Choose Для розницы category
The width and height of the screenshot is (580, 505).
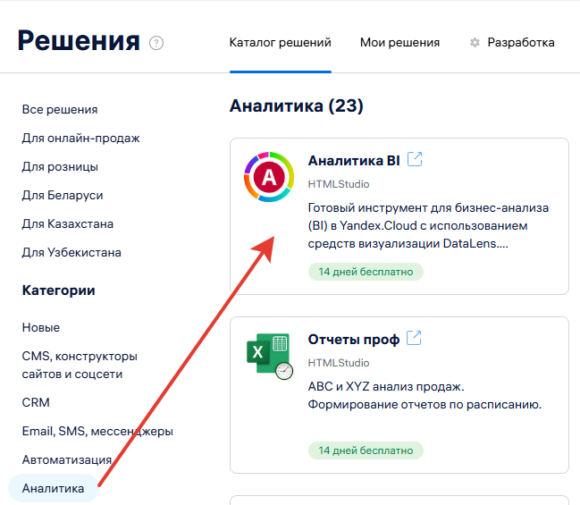[x=60, y=166]
